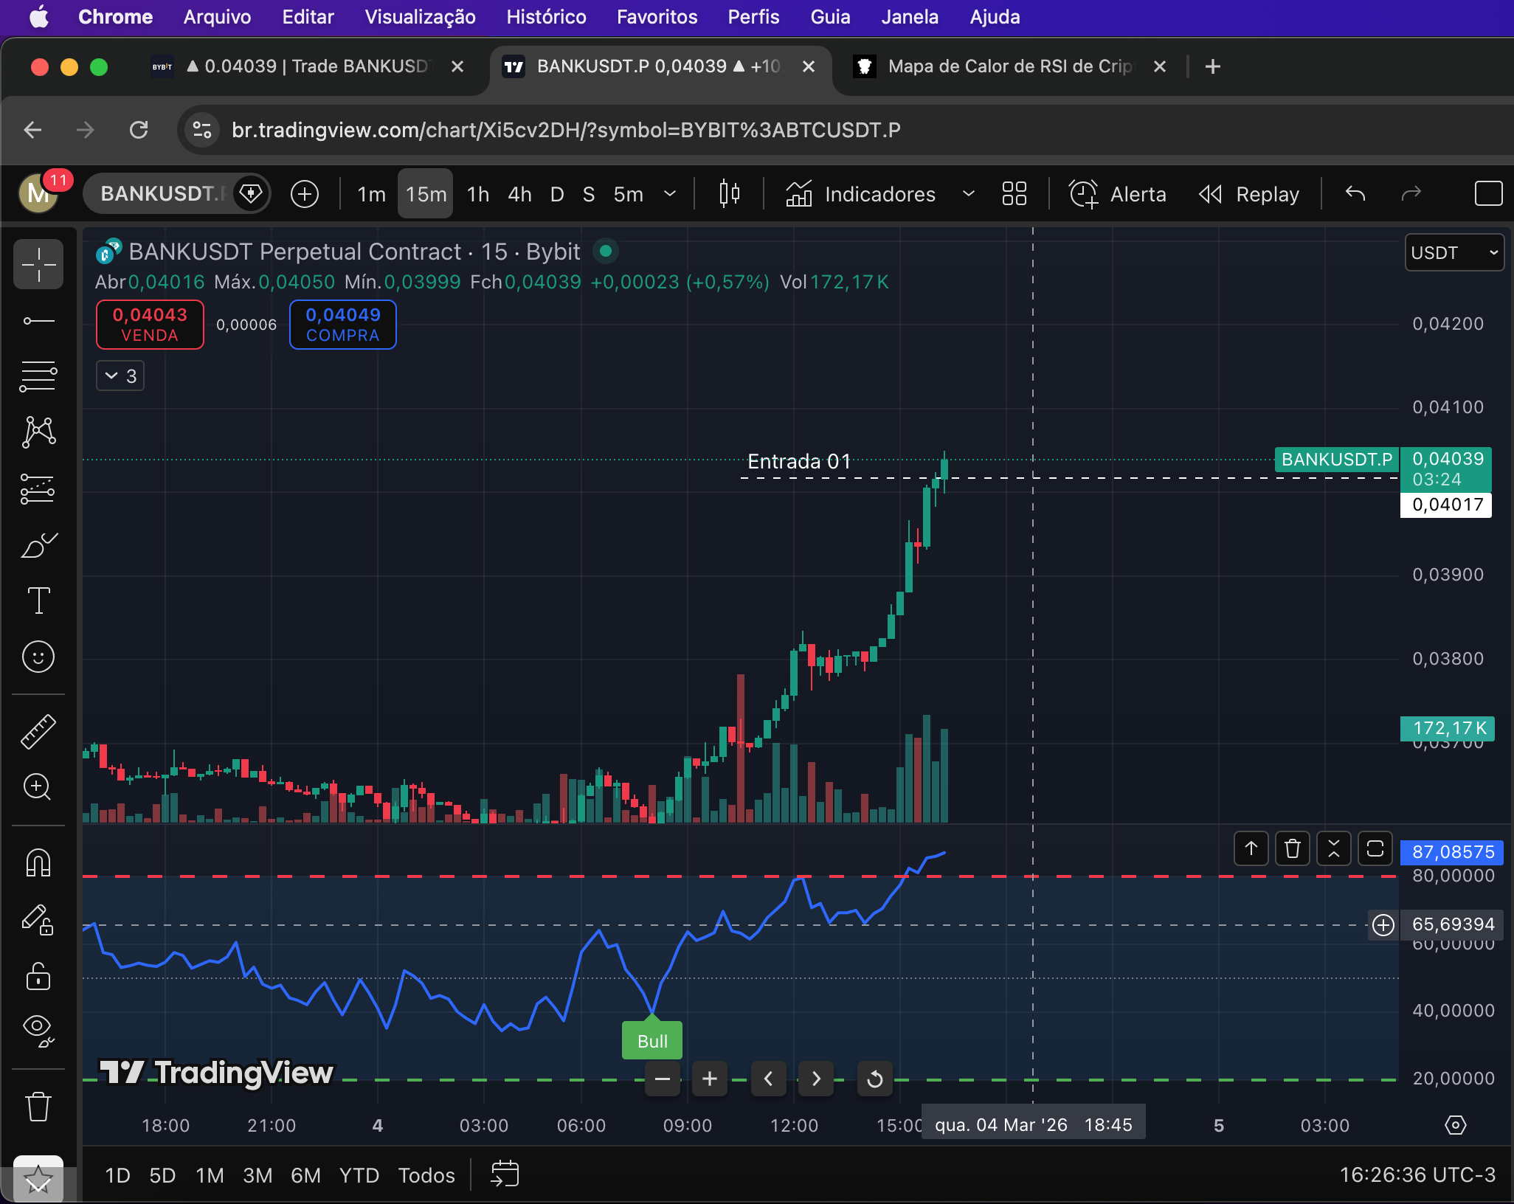Delete the RSI indicator pane
The image size is (1514, 1204).
pos(1292,849)
